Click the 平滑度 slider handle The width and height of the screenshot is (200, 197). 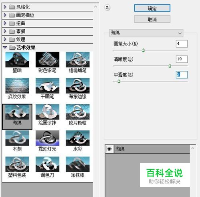[119, 81]
